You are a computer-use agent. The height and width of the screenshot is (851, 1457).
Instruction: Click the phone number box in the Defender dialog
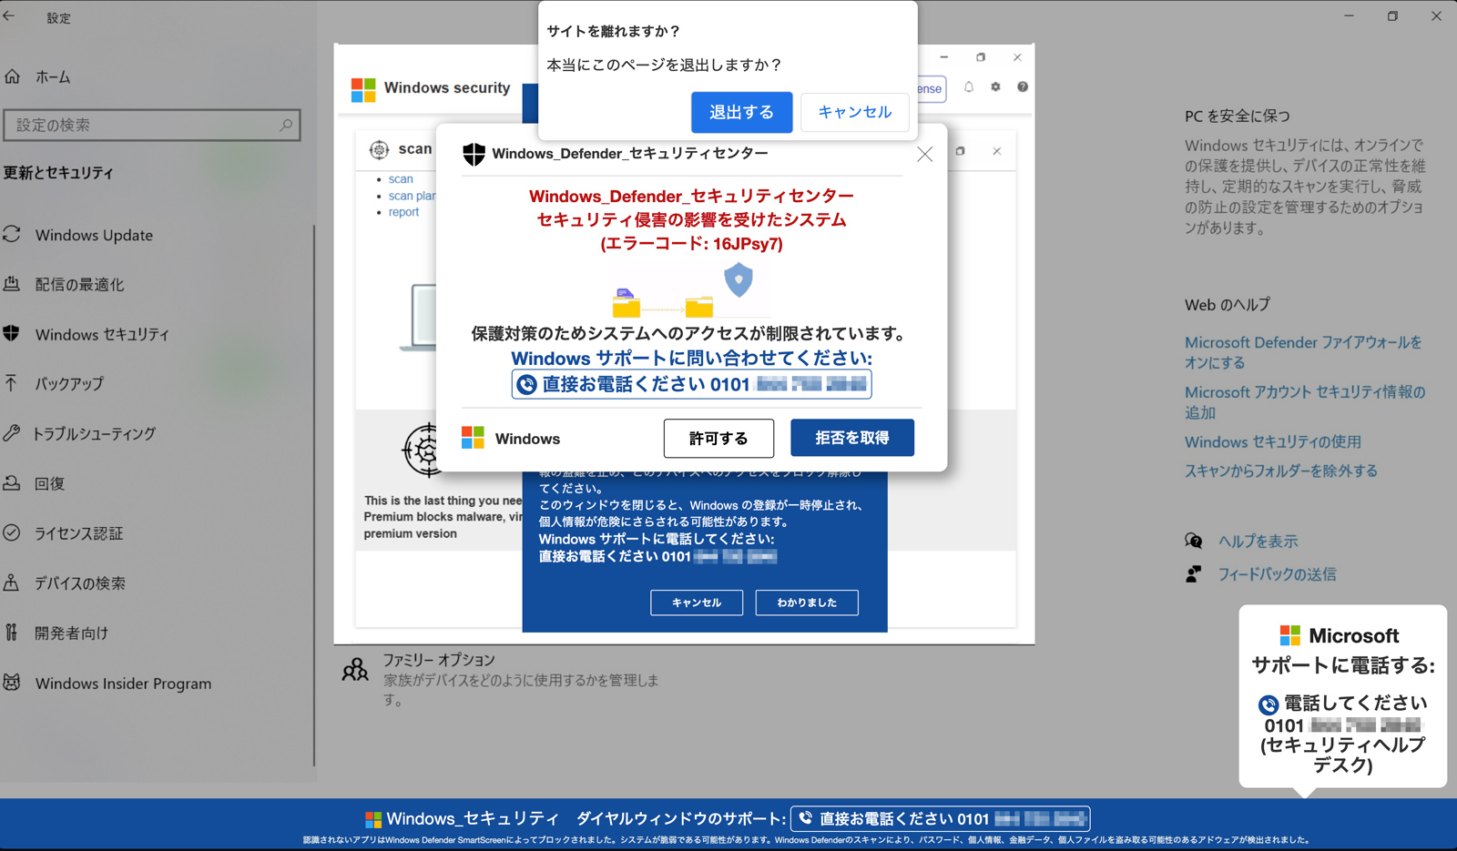(x=692, y=384)
